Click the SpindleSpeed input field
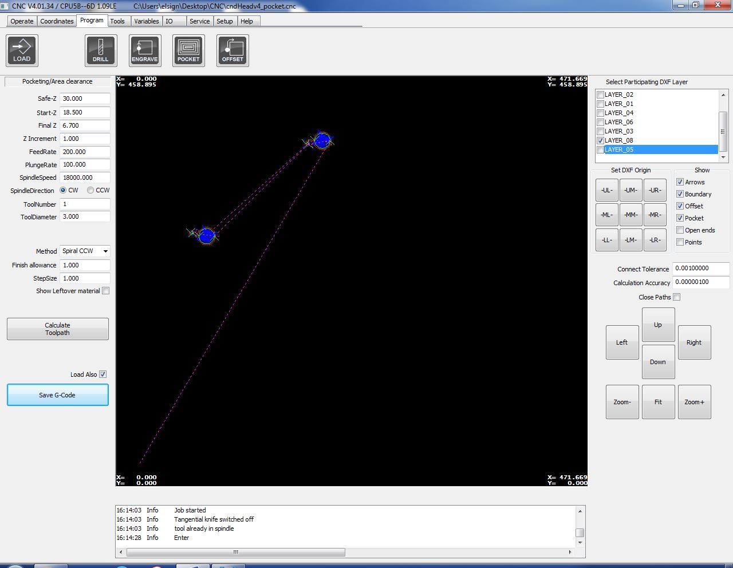Viewport: 733px width, 568px height. [85, 178]
